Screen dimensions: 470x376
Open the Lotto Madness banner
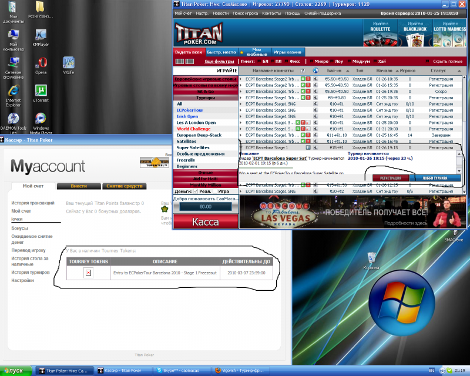(x=449, y=33)
